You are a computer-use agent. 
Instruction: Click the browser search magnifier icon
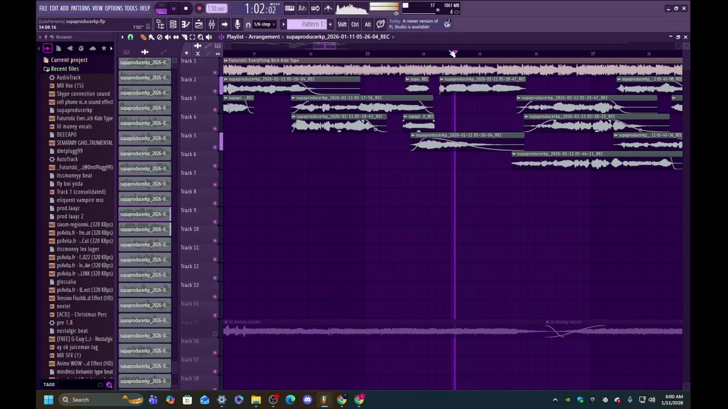pyautogui.click(x=109, y=385)
